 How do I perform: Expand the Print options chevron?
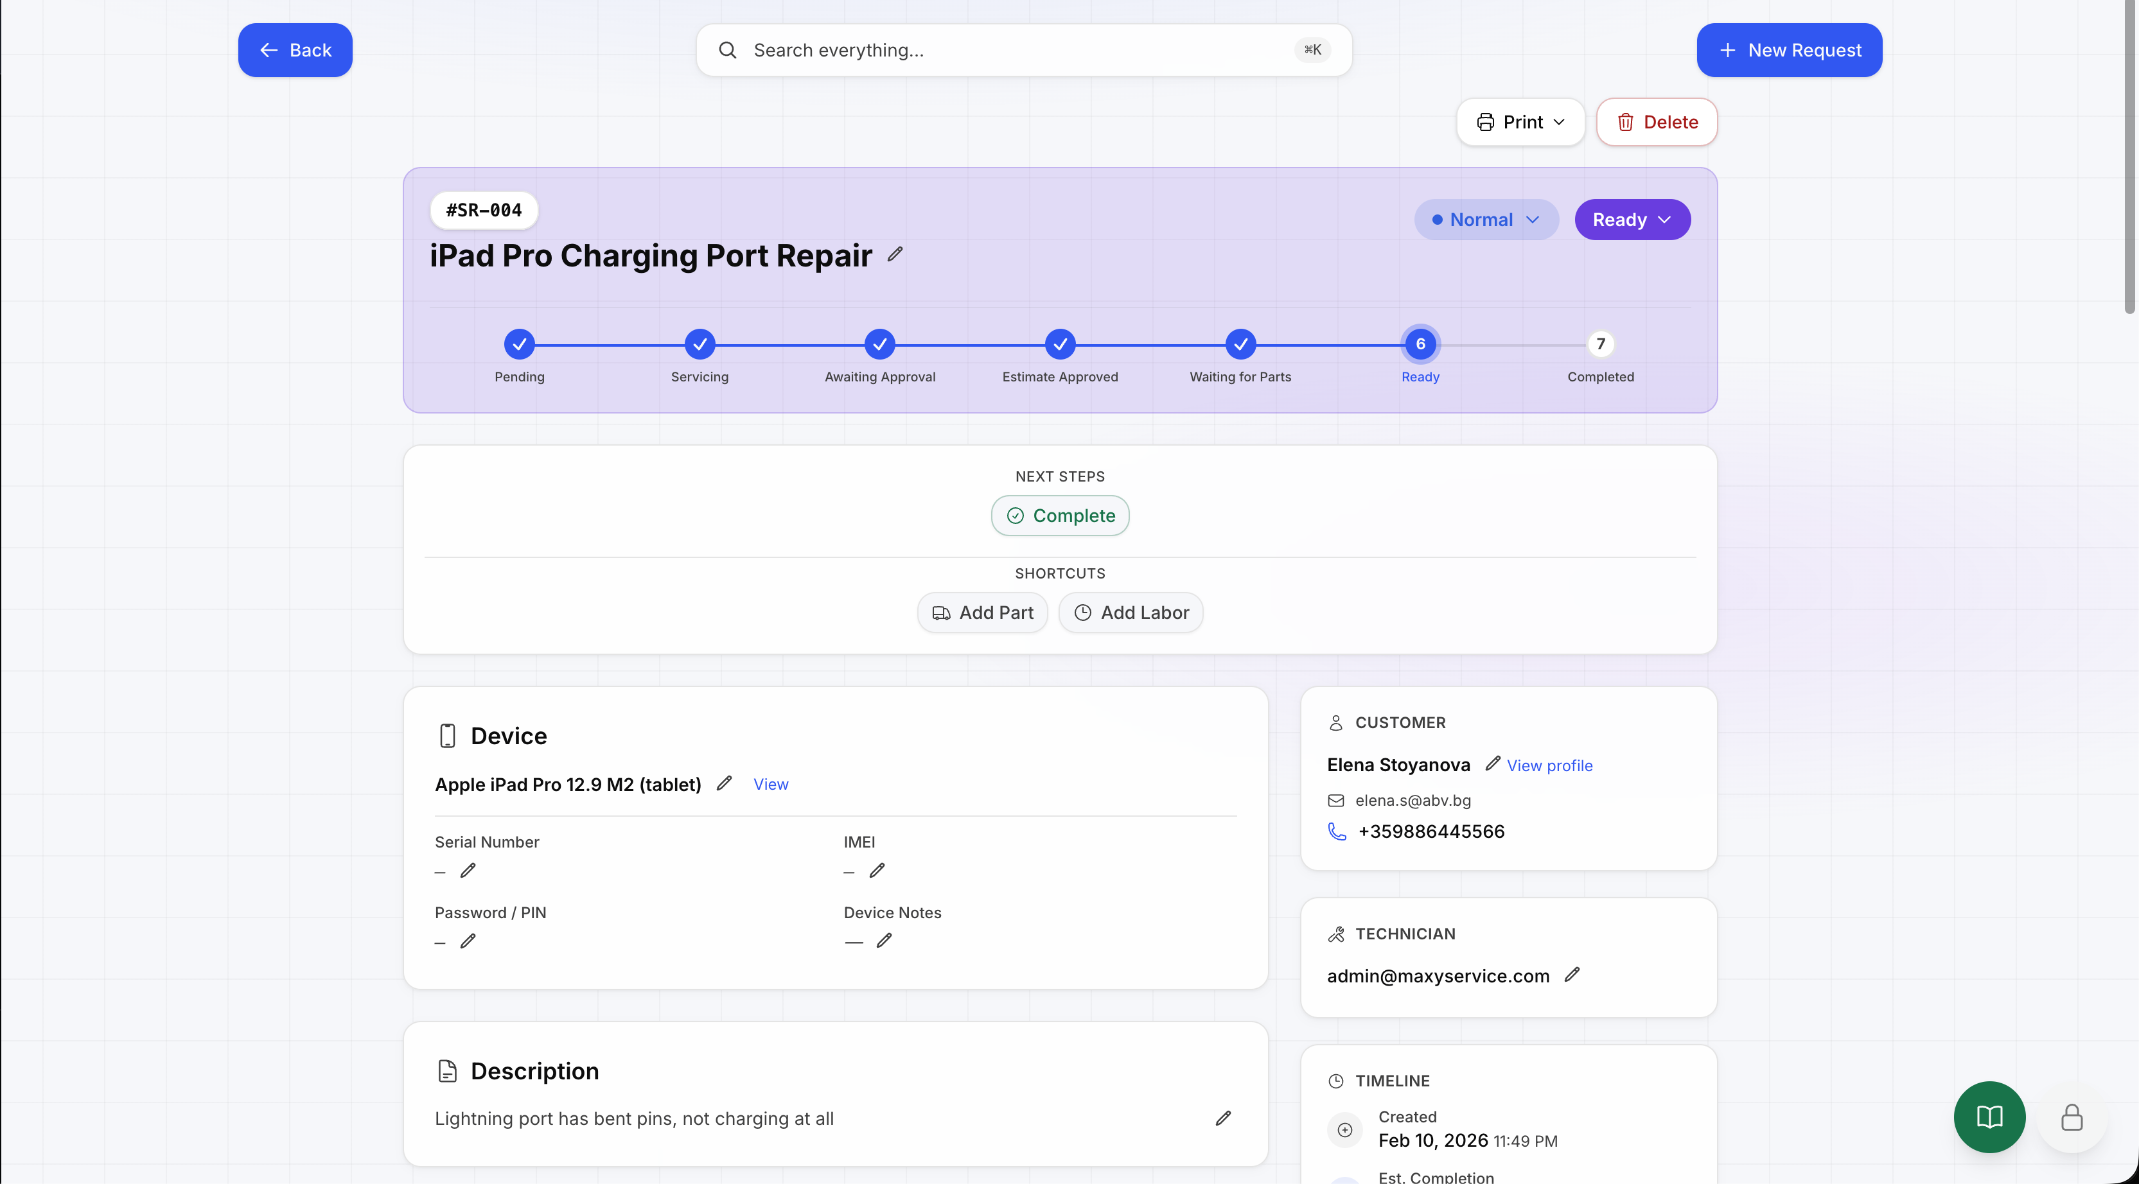[1558, 122]
